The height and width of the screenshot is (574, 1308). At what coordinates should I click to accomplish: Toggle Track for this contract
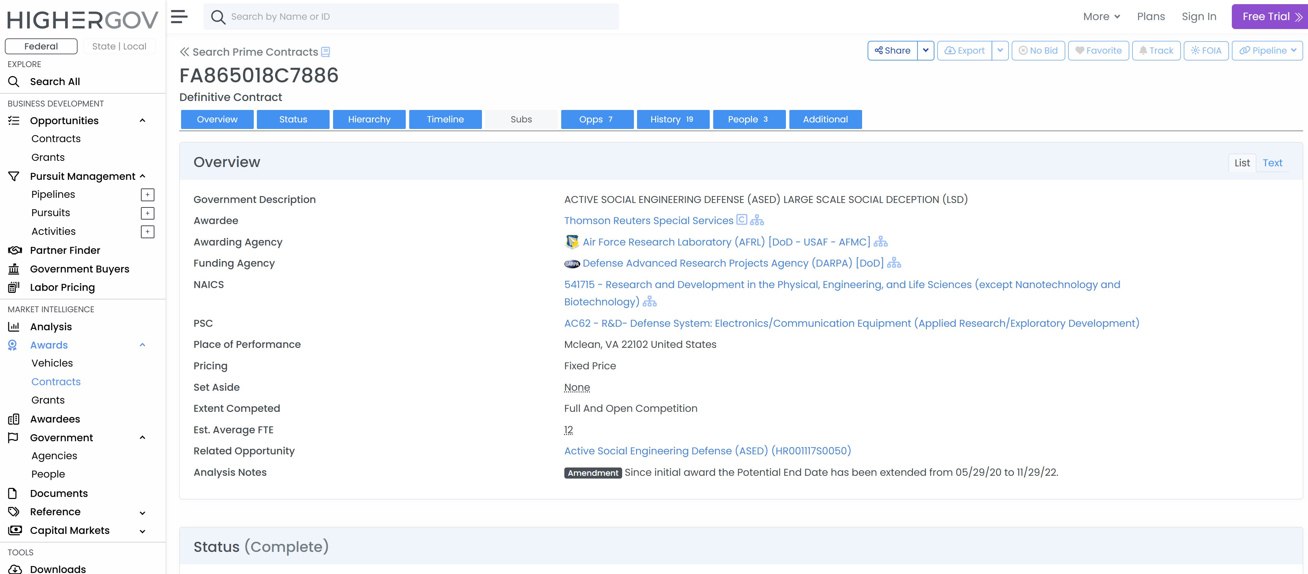coord(1156,51)
